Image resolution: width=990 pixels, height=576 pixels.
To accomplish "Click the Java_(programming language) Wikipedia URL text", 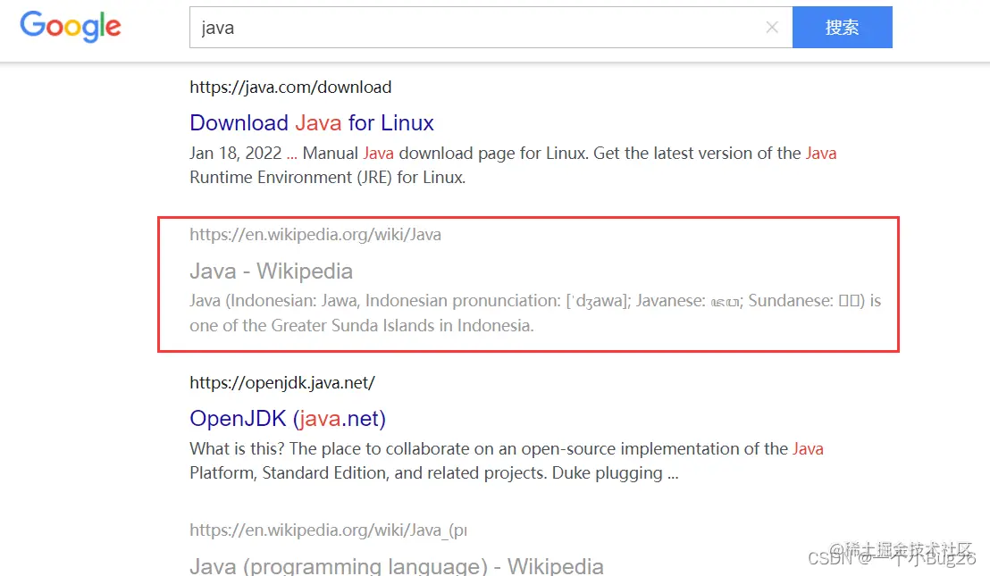I will click(328, 530).
